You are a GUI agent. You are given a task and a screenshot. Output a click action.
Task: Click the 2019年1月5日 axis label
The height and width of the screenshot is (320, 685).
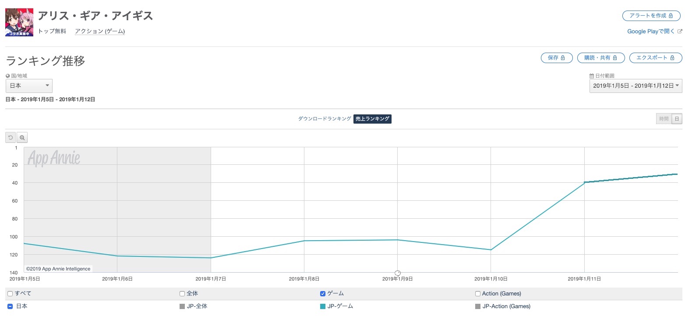[25, 279]
